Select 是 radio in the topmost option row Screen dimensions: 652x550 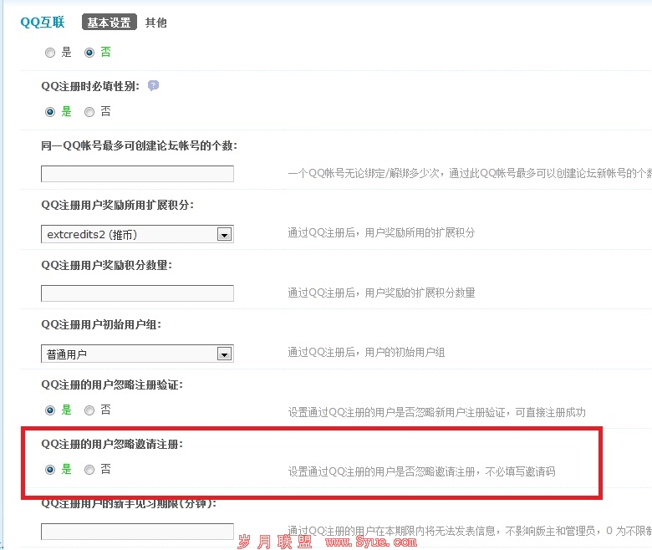(x=50, y=53)
